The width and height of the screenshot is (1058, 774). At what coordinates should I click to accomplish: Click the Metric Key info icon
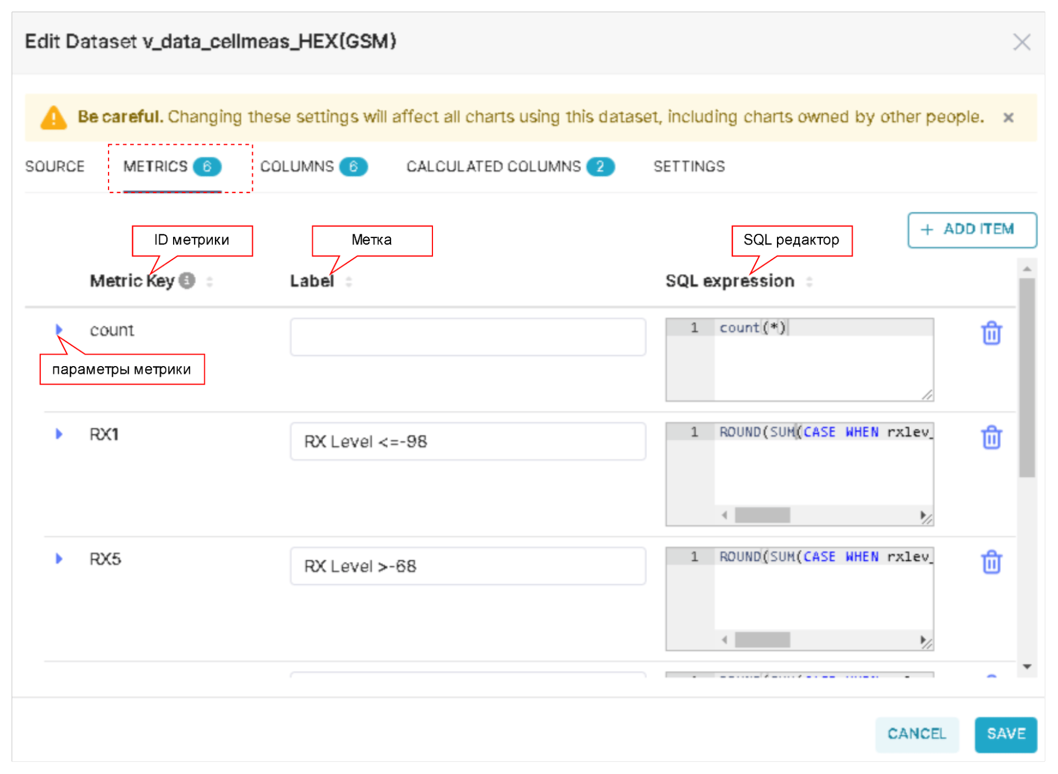click(x=187, y=280)
